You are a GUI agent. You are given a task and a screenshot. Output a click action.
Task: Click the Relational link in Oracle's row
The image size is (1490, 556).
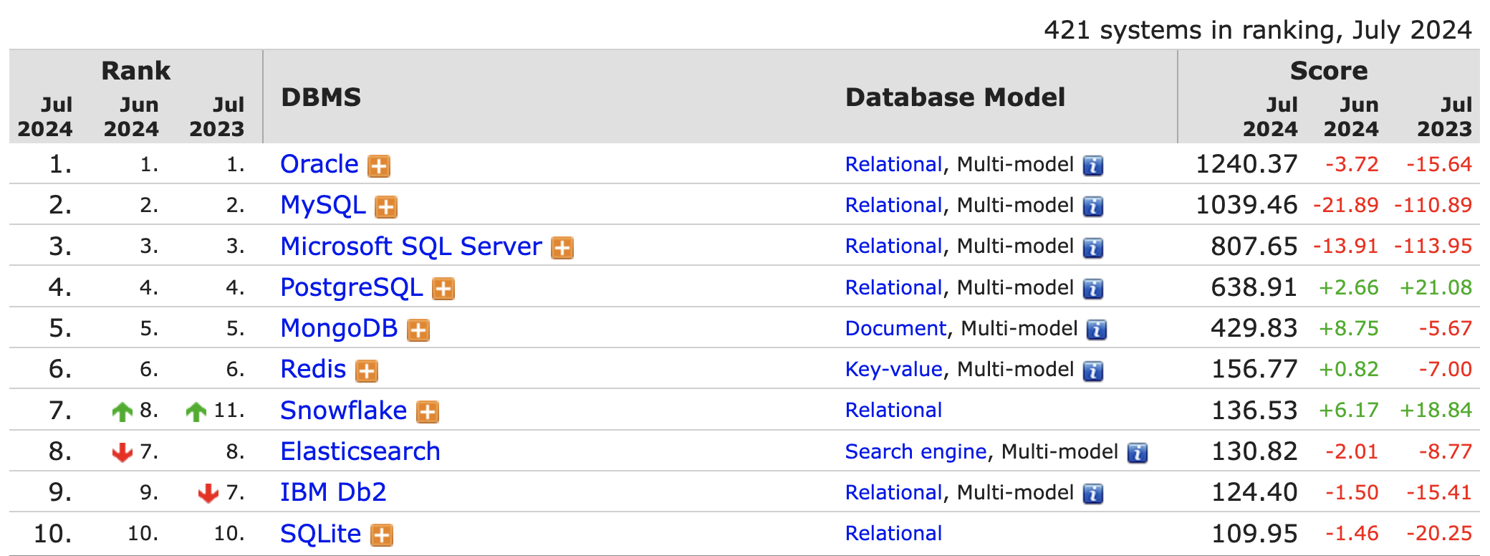coord(893,165)
